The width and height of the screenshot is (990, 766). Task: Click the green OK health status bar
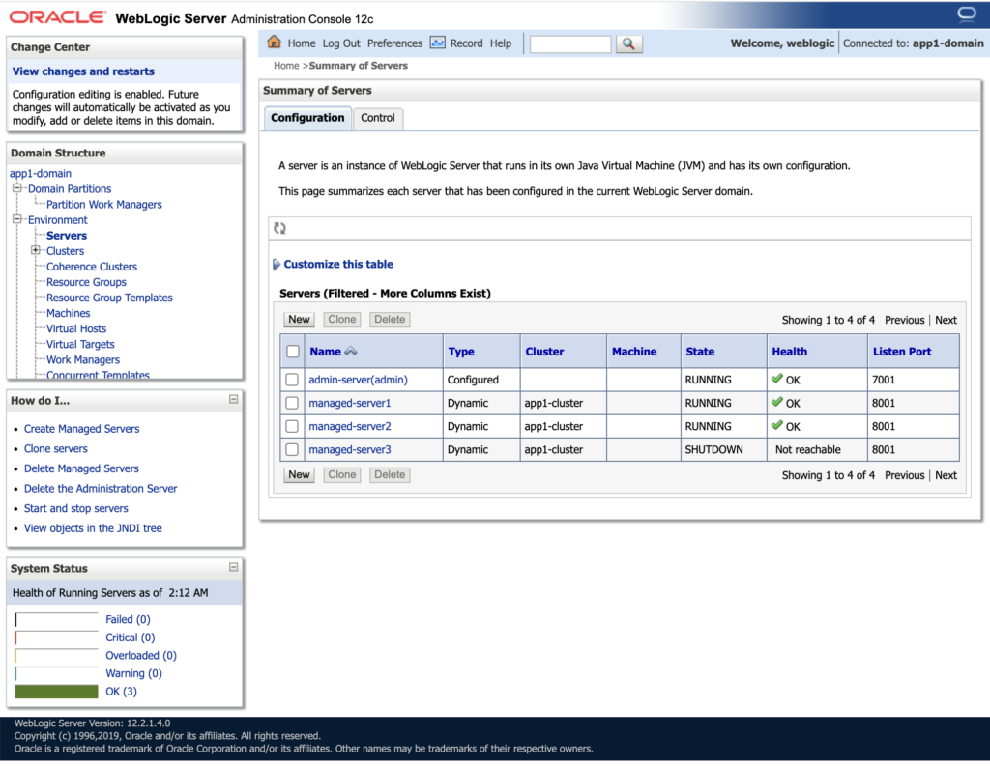click(57, 692)
